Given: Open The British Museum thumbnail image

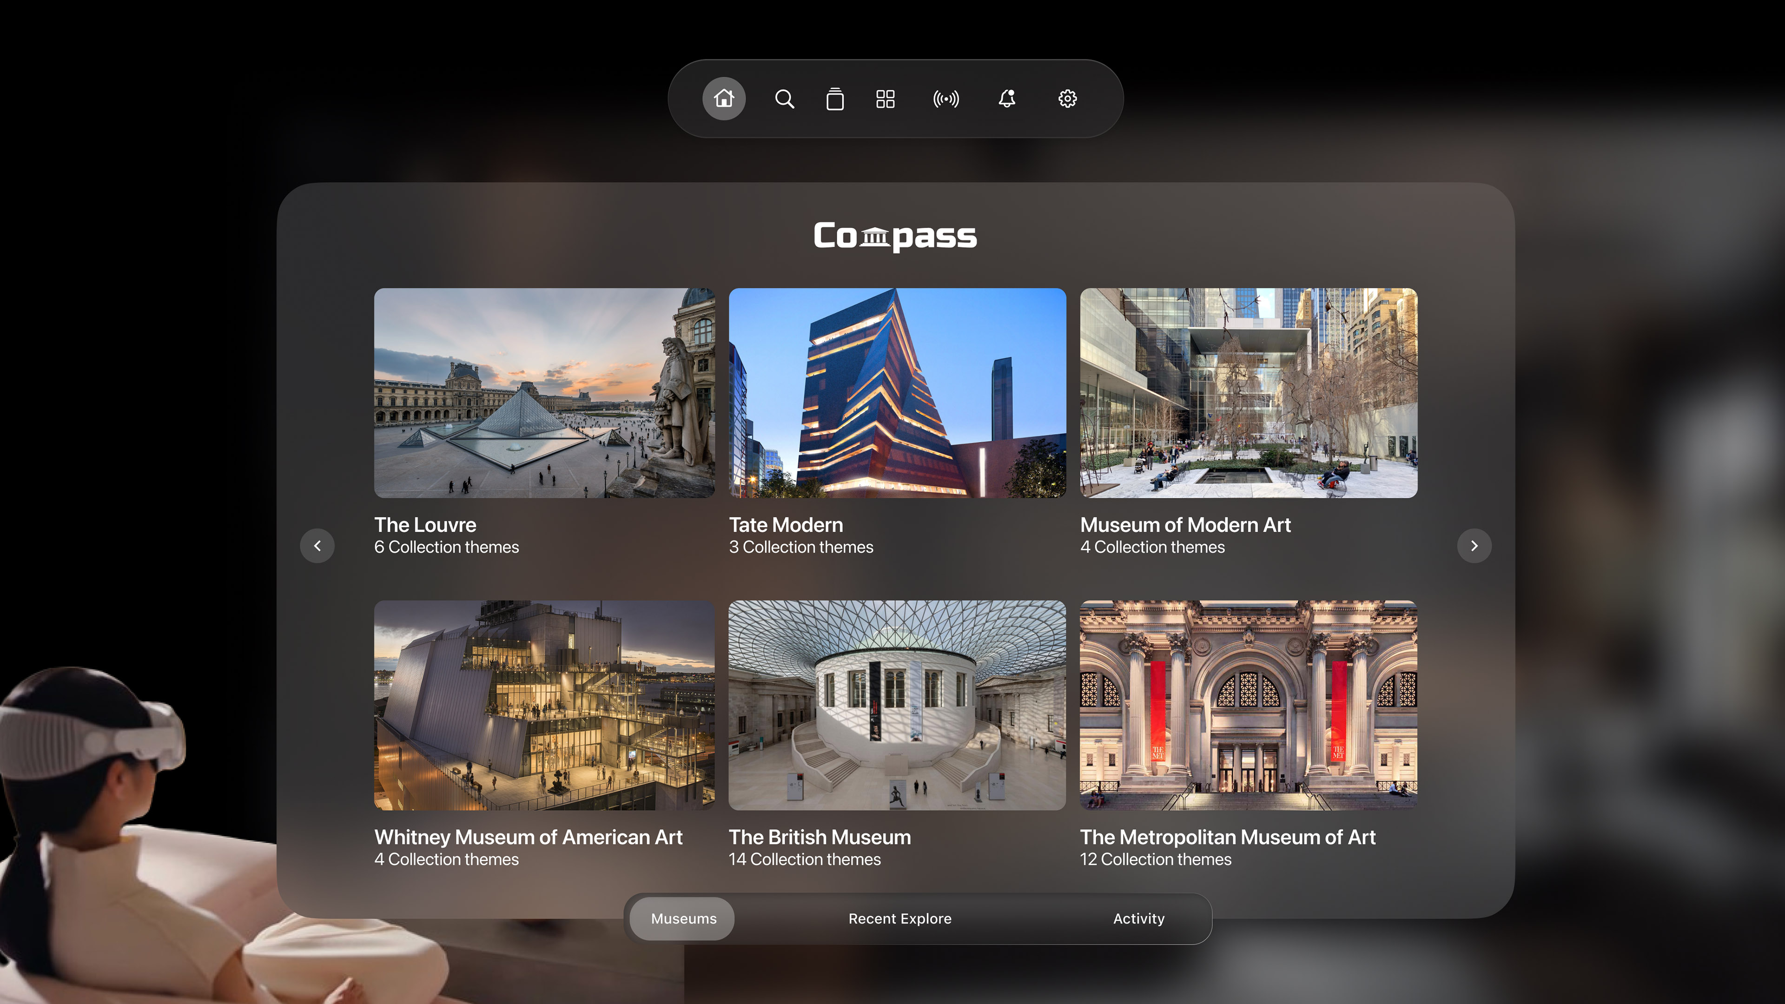Looking at the screenshot, I should [897, 705].
